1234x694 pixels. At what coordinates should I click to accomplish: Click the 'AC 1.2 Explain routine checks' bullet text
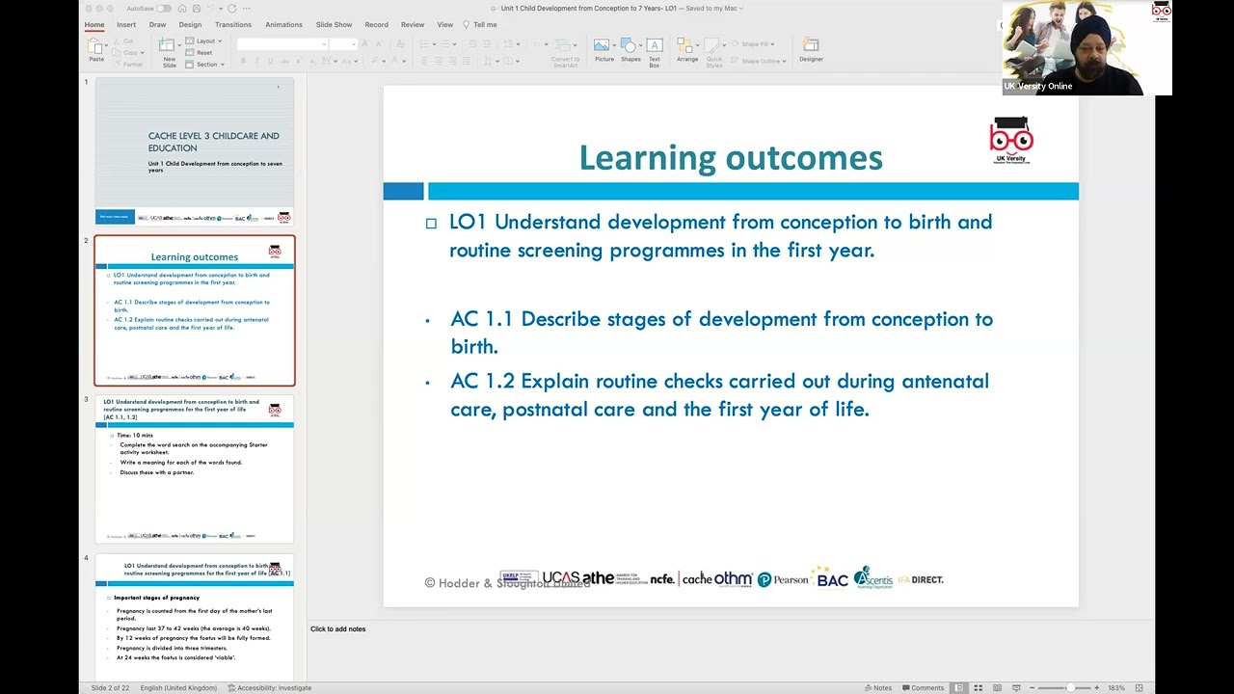point(719,395)
